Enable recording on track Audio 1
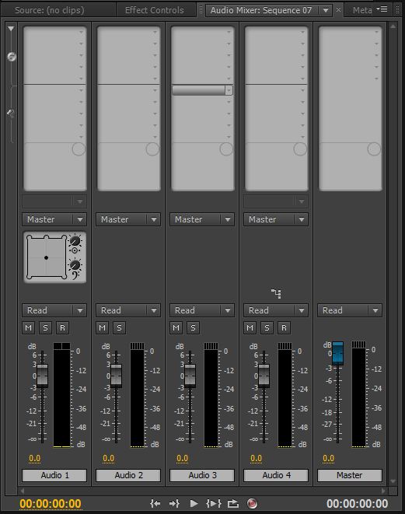This screenshot has height=514, width=405. tap(63, 328)
